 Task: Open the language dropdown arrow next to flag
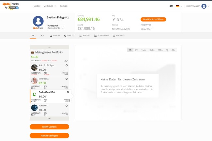pyautogui.click(x=181, y=6)
